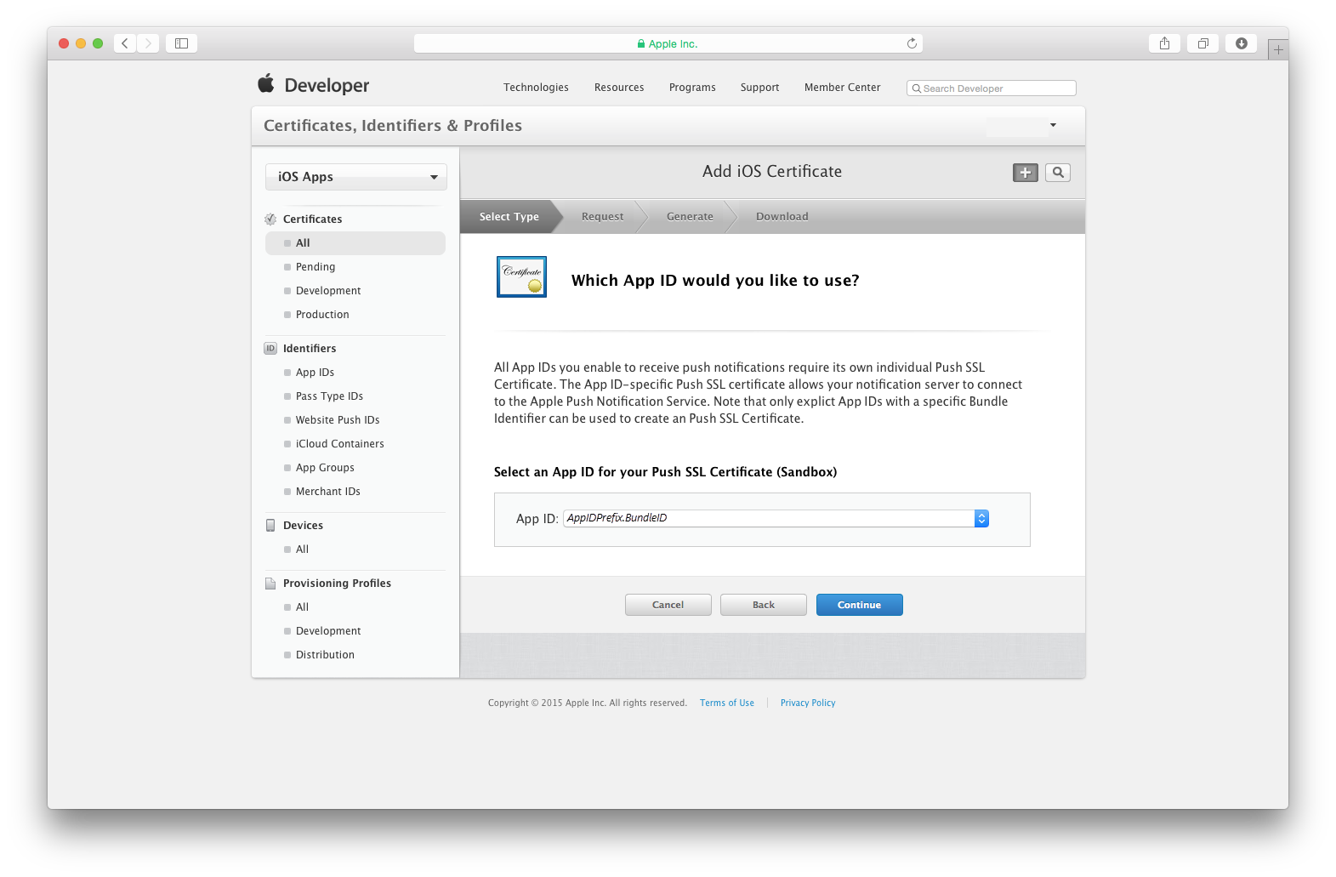
Task: Click the magnifier icon to search certificates
Action: (1058, 173)
